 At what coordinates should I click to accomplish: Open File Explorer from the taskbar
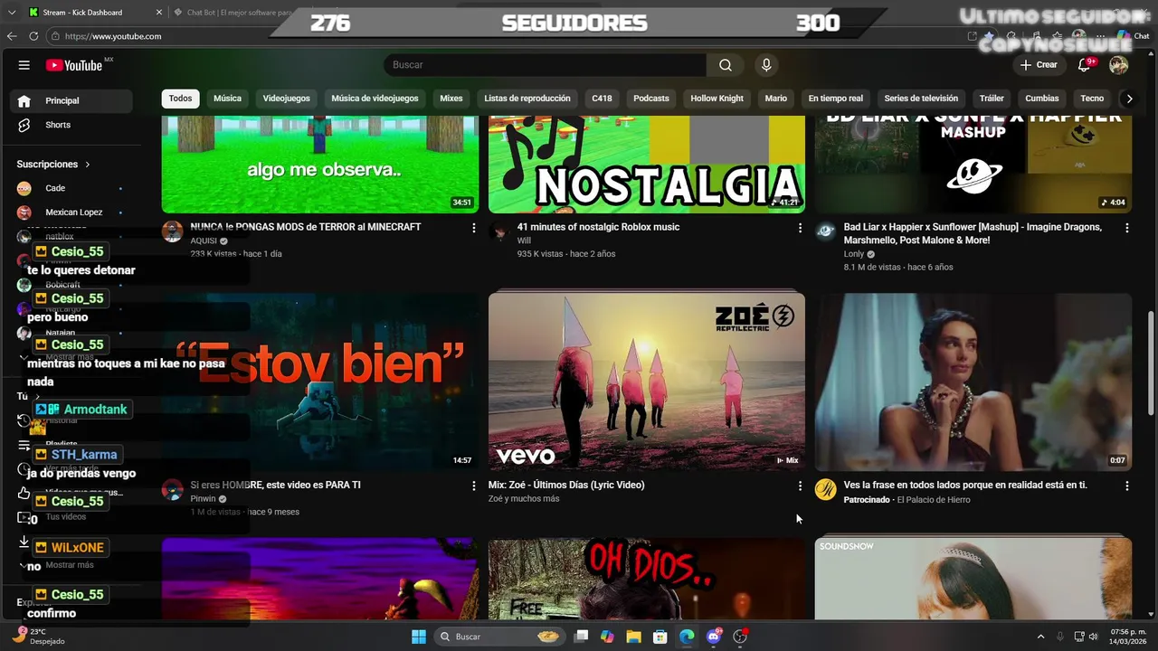tap(633, 637)
